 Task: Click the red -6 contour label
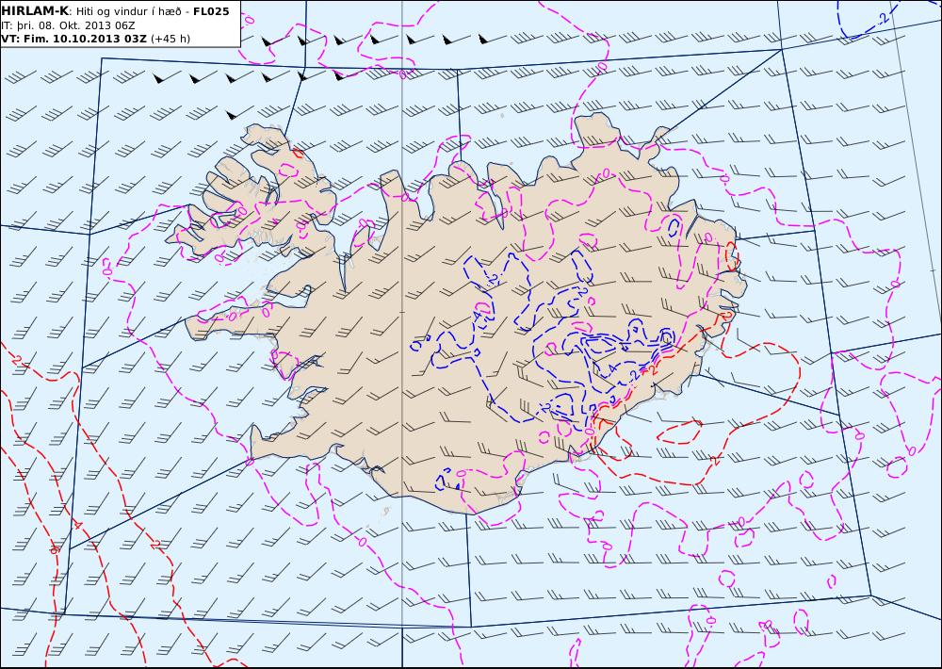[55, 549]
